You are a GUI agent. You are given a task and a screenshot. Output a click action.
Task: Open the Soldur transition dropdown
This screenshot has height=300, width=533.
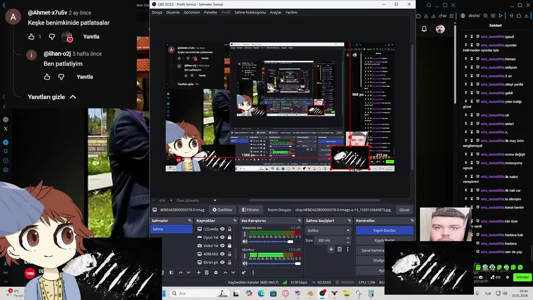coord(329,230)
